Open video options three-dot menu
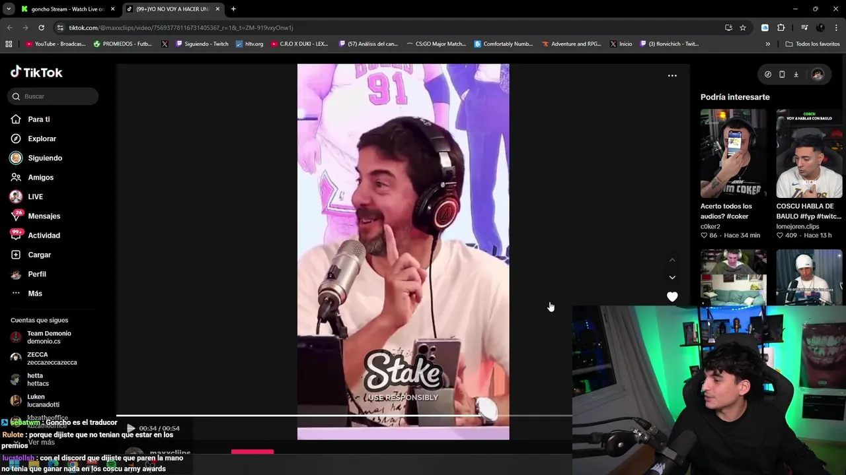Image resolution: width=846 pixels, height=475 pixels. 672,76
